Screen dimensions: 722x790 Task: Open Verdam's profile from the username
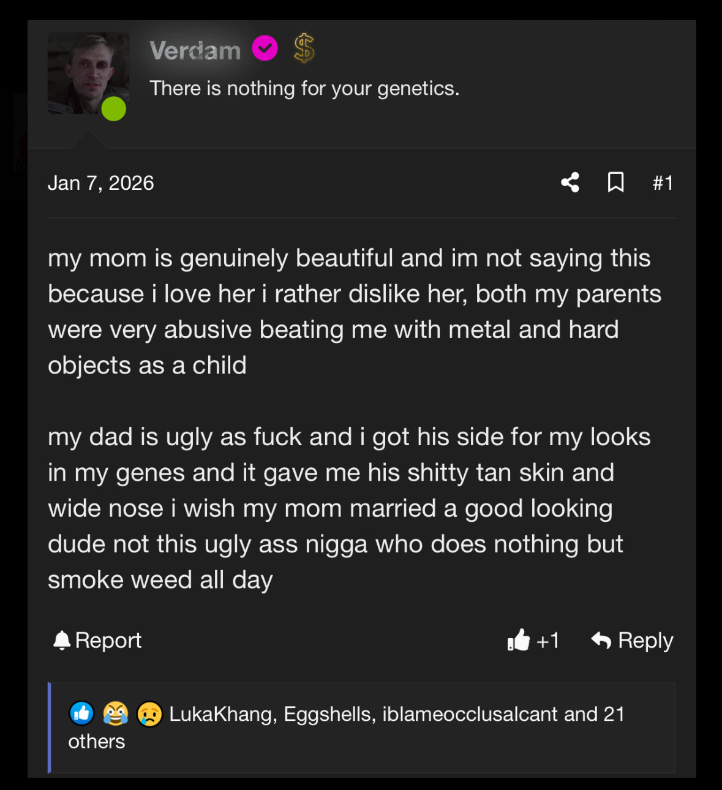pyautogui.click(x=195, y=51)
